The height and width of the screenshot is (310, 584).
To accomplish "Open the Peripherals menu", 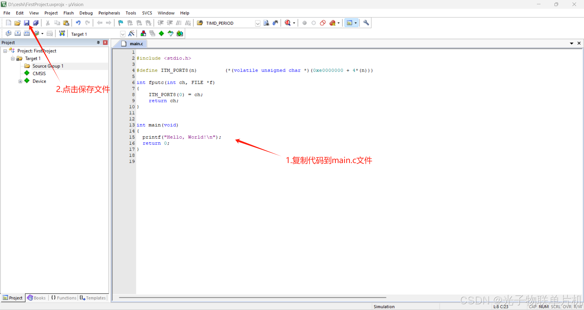I will 109,13.
